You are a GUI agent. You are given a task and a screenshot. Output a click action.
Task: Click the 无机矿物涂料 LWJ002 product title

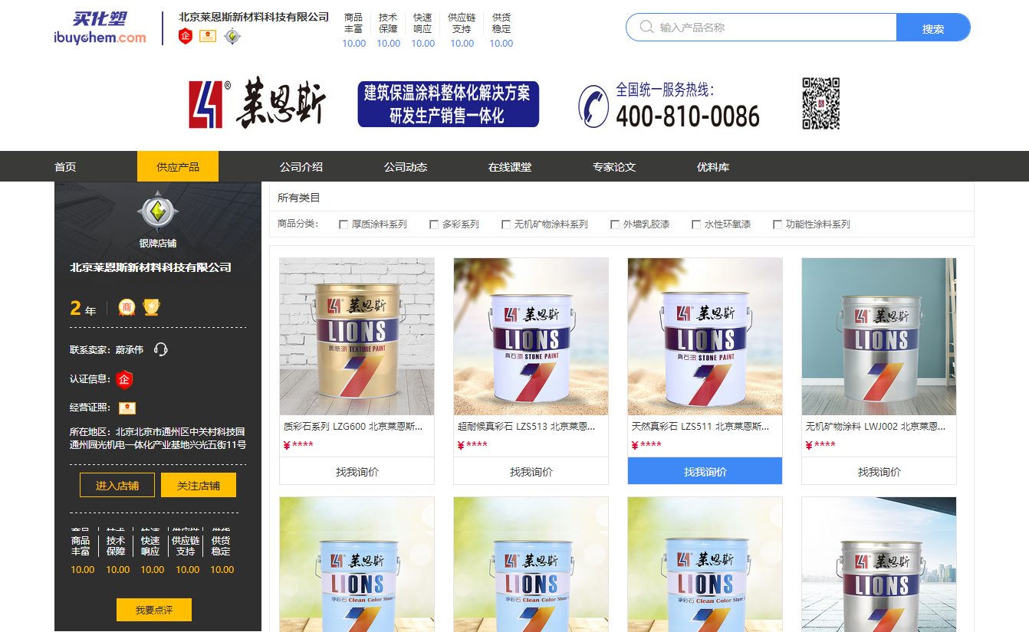tap(876, 426)
